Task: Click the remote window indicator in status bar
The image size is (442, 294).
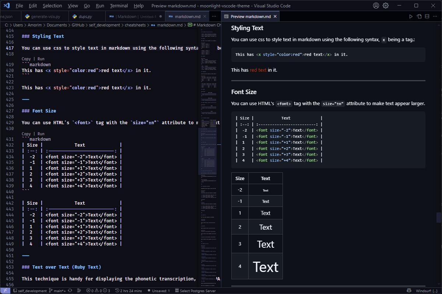Action: [x=5, y=291]
